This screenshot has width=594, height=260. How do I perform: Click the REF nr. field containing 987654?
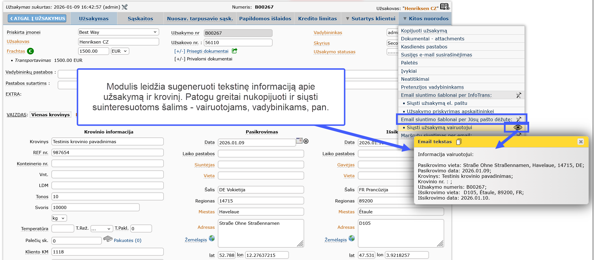click(108, 153)
